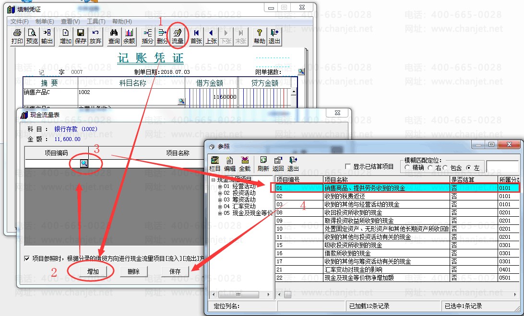Screen dimensions: 524x316
Task: Click the magnifier lookup in 项目编码 cell
Action: click(84, 164)
